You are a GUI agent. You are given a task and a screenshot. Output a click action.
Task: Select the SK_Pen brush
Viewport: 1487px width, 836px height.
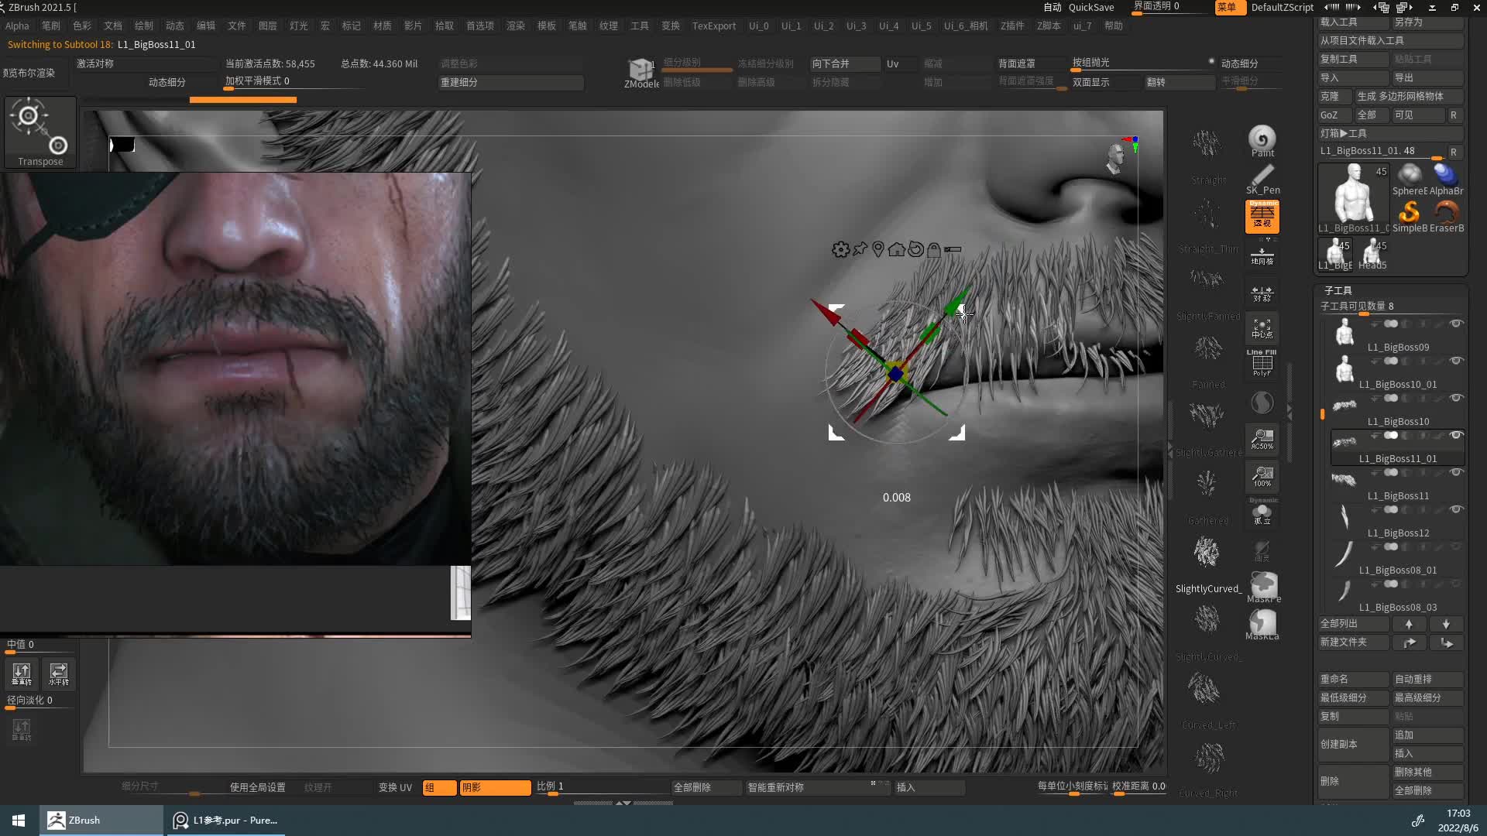click(1262, 179)
